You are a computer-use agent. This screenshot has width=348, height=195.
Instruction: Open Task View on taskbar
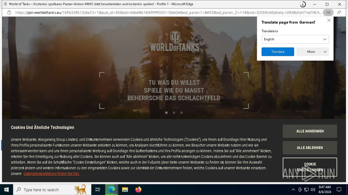[98, 190]
